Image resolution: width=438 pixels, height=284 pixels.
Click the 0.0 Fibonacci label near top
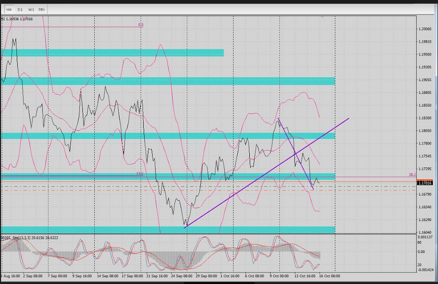pos(141,25)
